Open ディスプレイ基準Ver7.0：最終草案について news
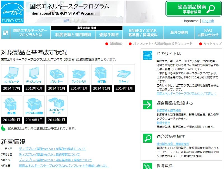The height and width of the screenshot is (169, 224). (49, 154)
